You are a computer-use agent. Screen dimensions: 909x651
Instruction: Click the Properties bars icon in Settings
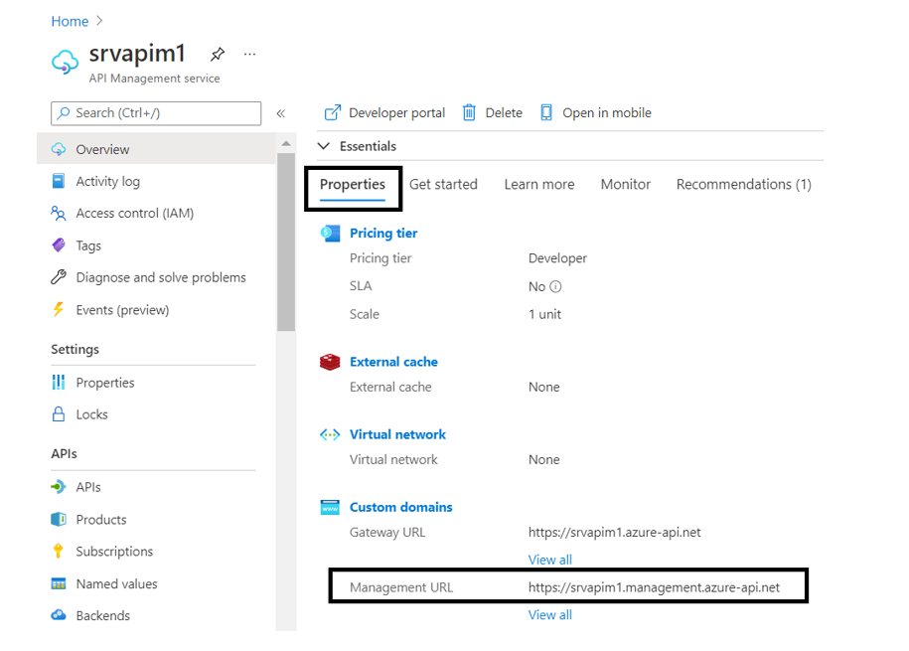pyautogui.click(x=59, y=382)
